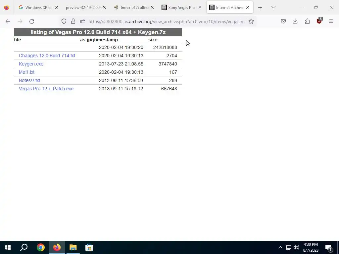Open Firefox View pinned icon
This screenshot has width=339, height=254.
7,8
